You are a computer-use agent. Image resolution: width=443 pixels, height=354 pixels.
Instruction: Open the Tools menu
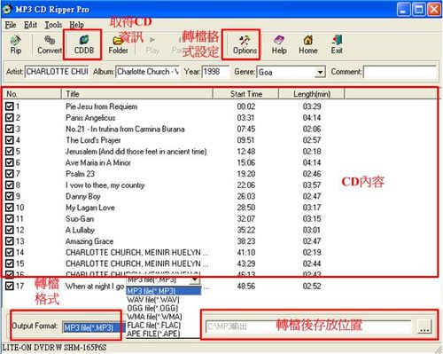[x=53, y=25]
